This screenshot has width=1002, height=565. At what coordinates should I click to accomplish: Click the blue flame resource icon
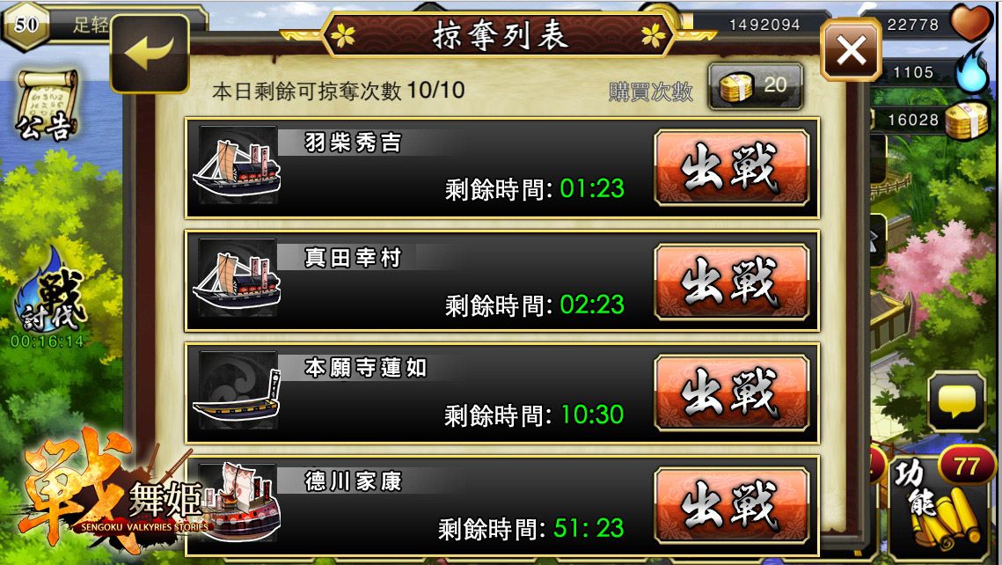(970, 70)
